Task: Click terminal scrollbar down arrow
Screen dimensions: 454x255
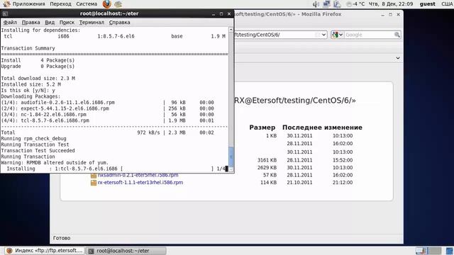Action: click(231, 169)
